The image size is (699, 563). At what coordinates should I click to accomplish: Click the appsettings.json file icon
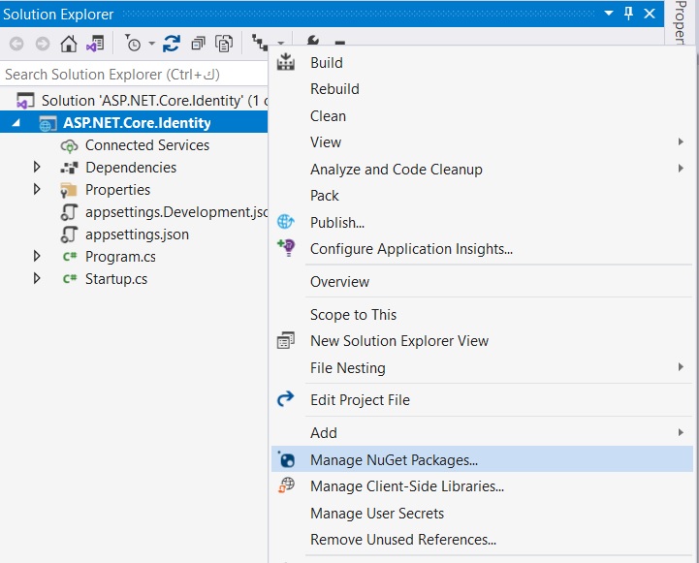[x=69, y=235]
